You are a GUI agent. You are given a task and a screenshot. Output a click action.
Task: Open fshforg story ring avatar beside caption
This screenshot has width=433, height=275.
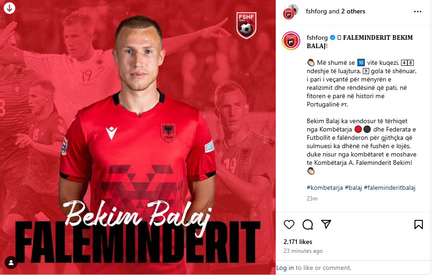coord(291,41)
